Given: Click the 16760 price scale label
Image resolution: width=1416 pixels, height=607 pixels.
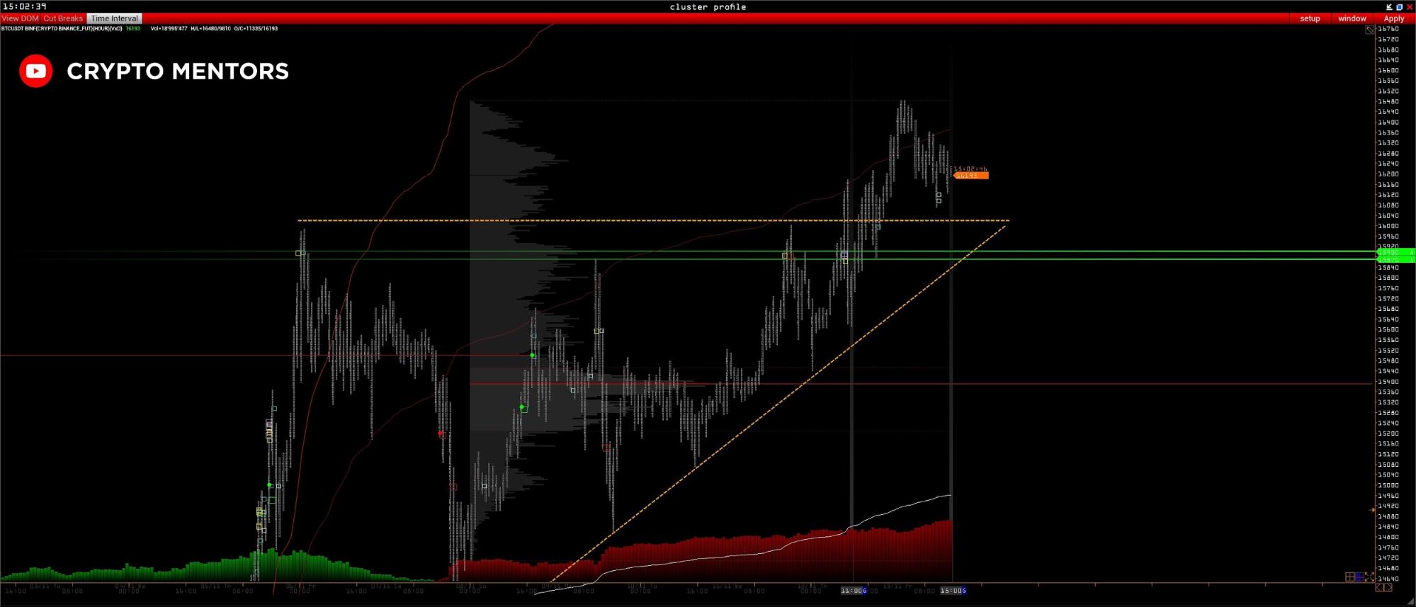Looking at the screenshot, I should [1388, 29].
